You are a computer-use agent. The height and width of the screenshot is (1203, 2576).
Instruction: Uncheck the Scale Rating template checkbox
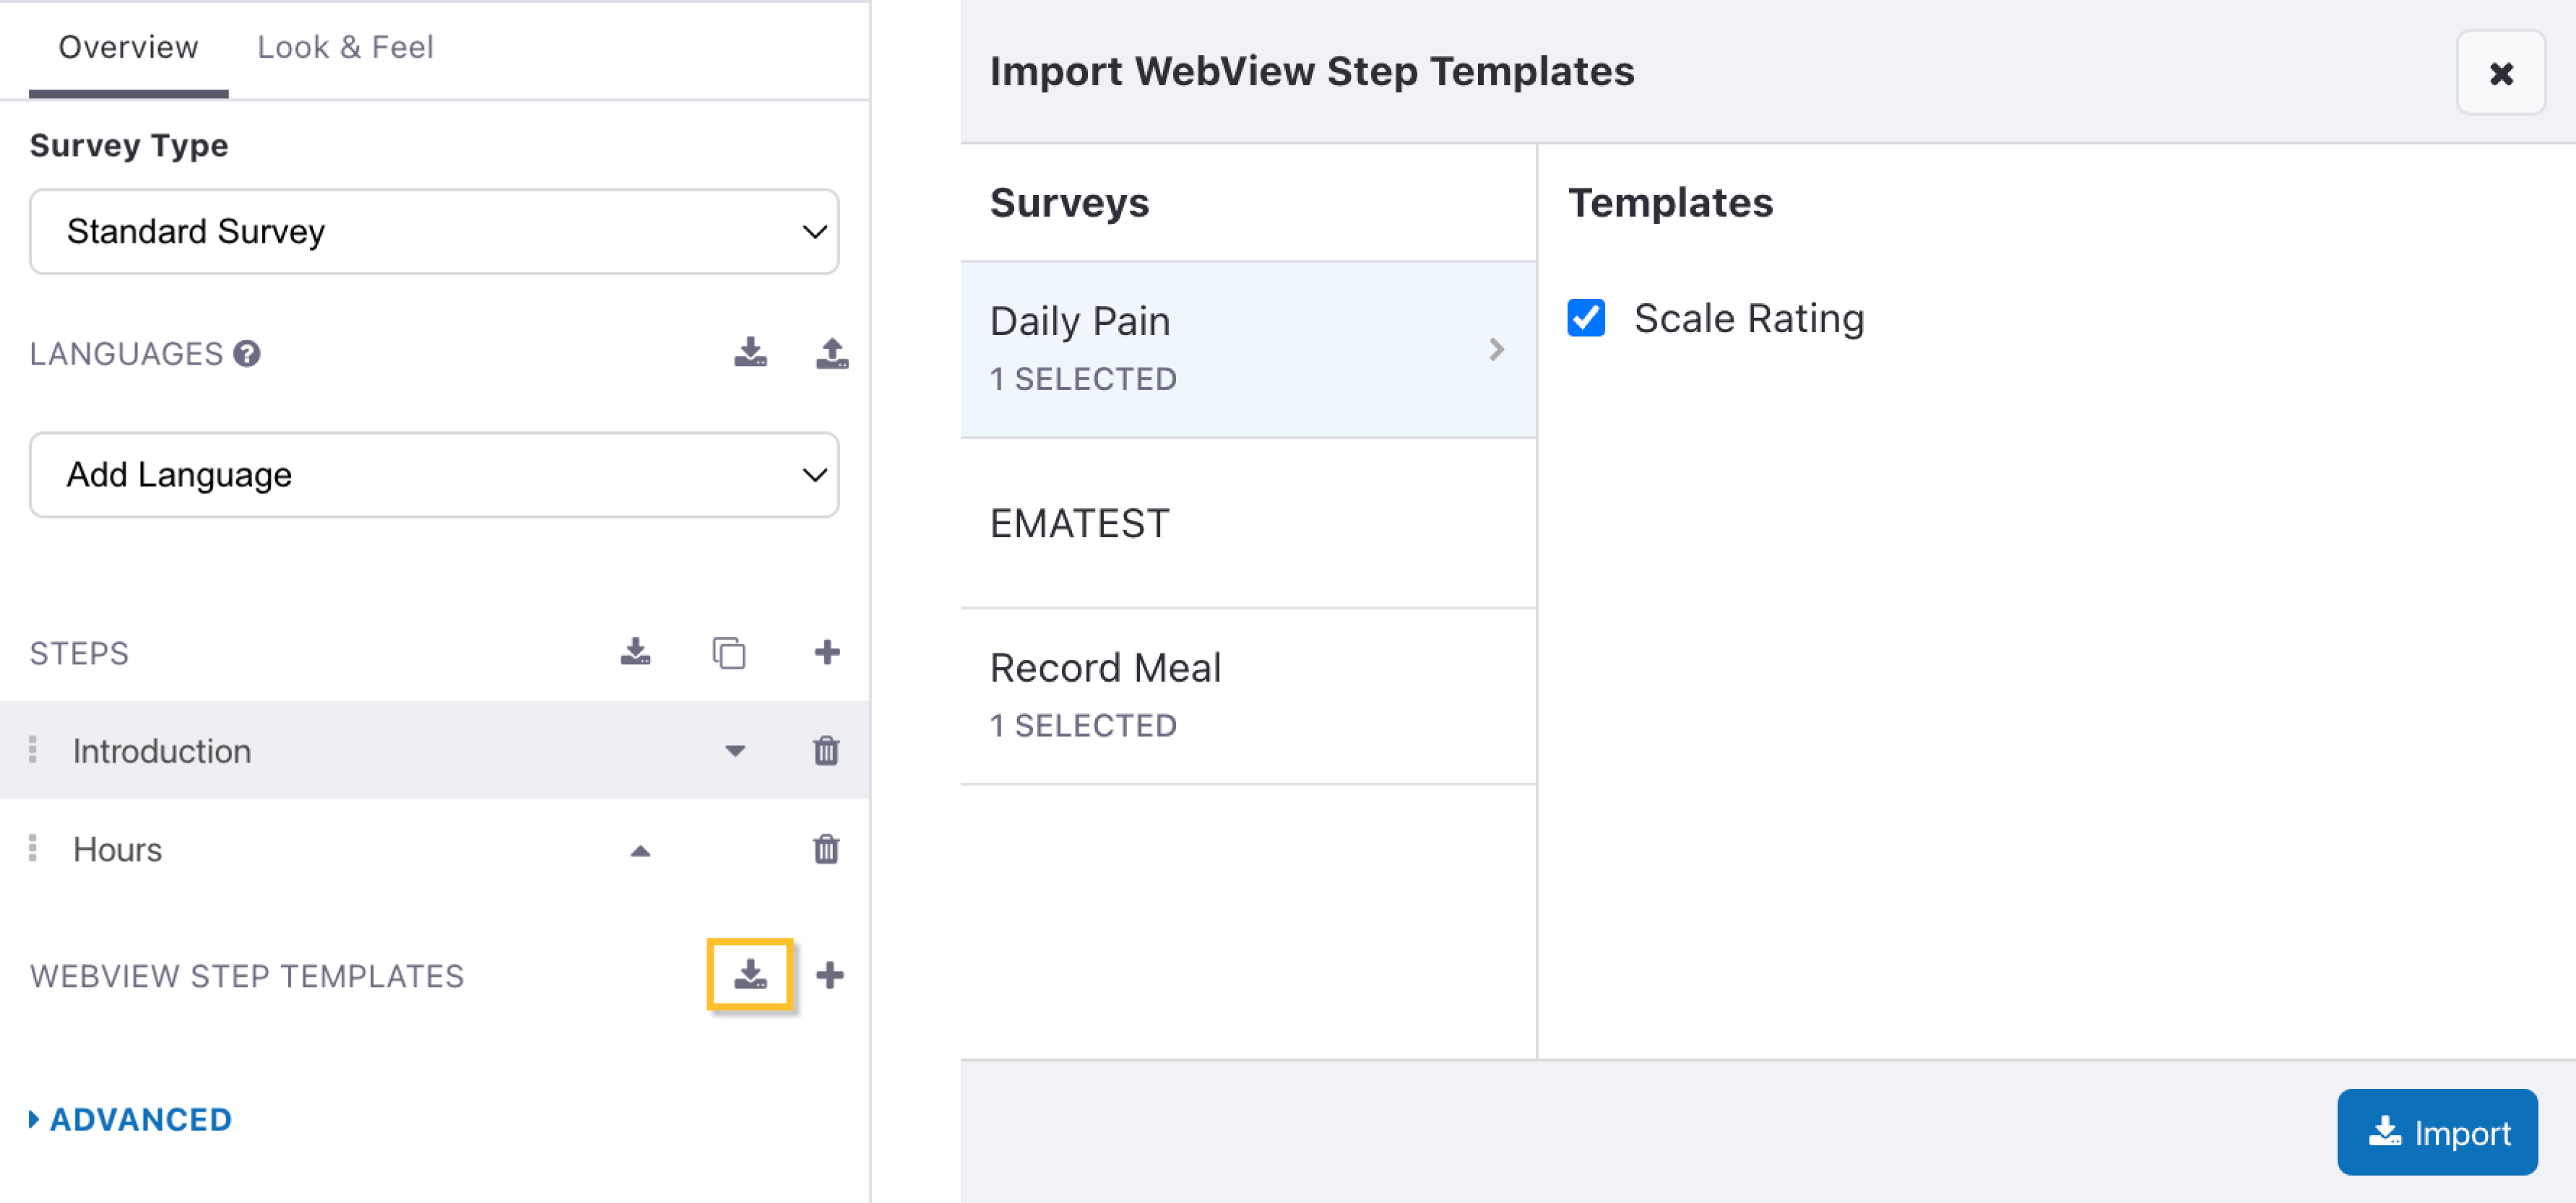click(x=1586, y=318)
